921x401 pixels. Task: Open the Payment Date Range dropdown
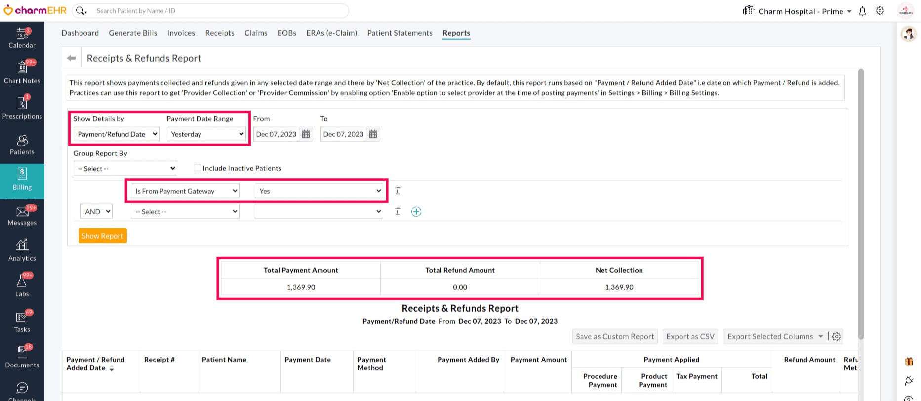pyautogui.click(x=206, y=134)
